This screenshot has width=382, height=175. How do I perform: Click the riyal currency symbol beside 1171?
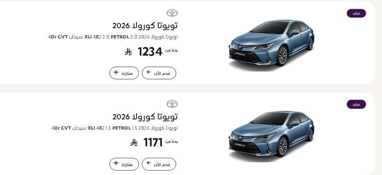[x=134, y=143]
